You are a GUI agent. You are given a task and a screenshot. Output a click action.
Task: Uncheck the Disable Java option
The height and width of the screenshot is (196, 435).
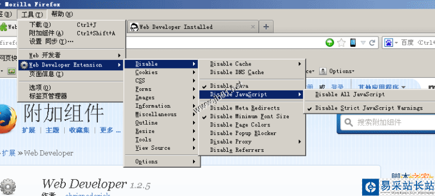pyautogui.click(x=252, y=86)
